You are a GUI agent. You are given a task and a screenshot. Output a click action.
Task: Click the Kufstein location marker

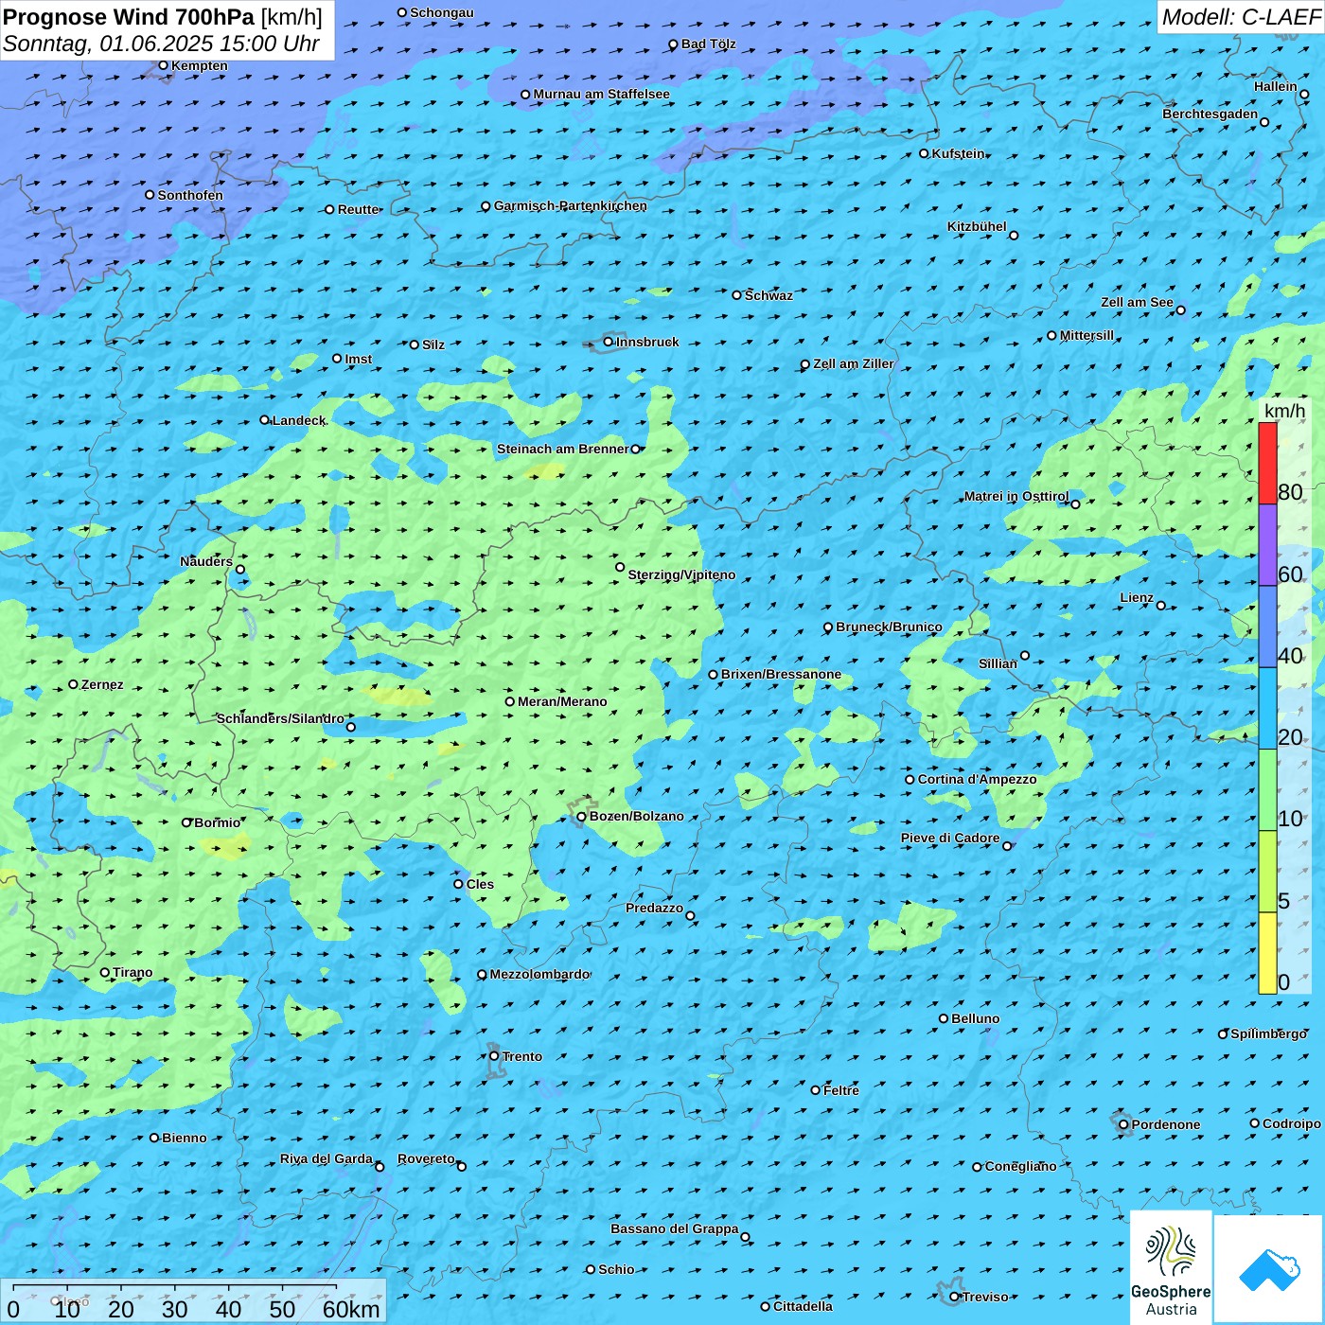tap(924, 153)
